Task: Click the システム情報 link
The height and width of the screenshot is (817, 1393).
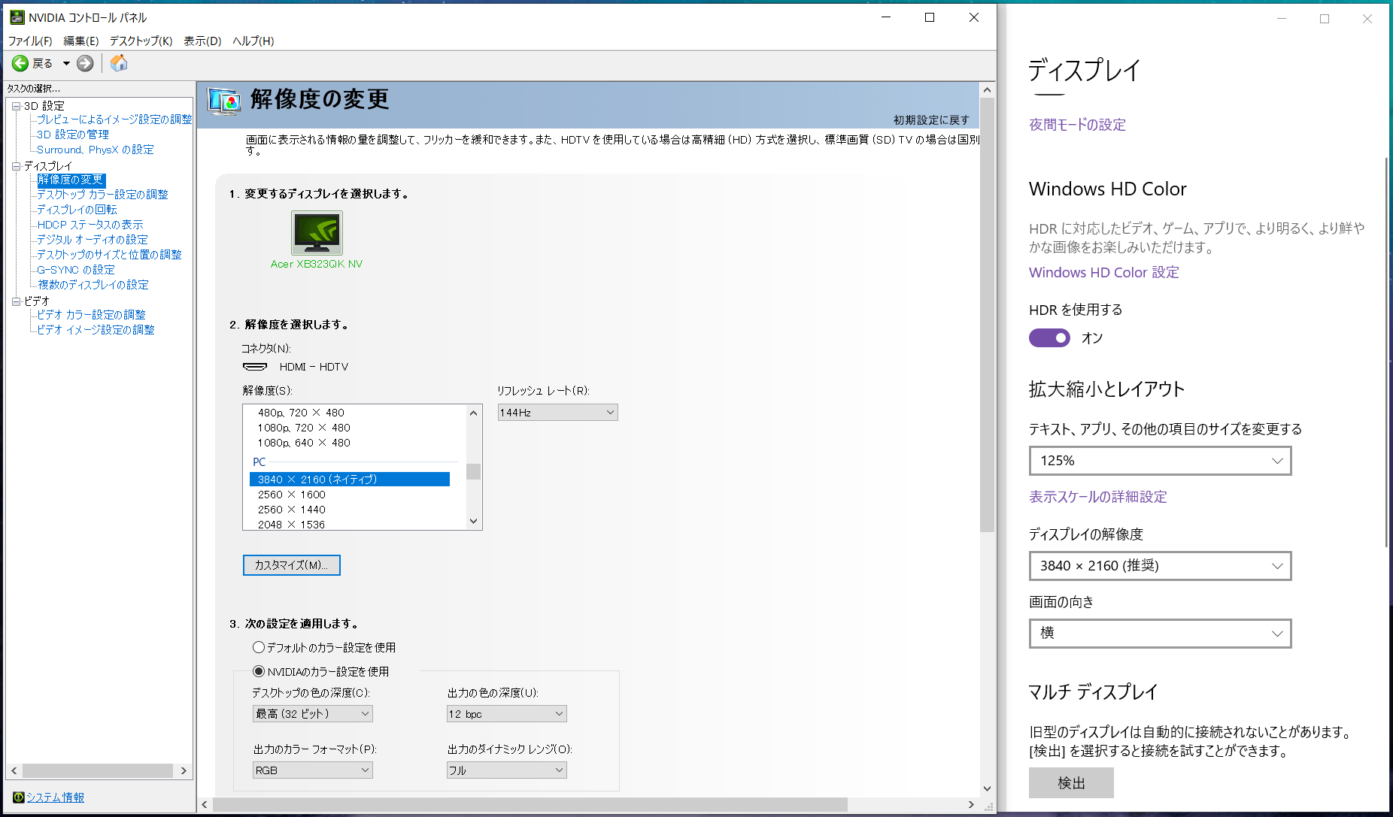Action: pos(56,797)
